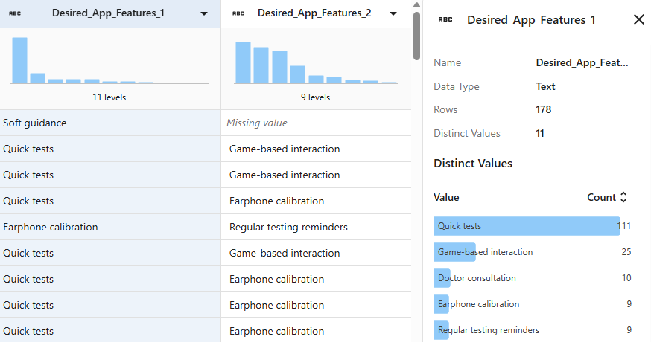Click the Missing value cell

257,123
